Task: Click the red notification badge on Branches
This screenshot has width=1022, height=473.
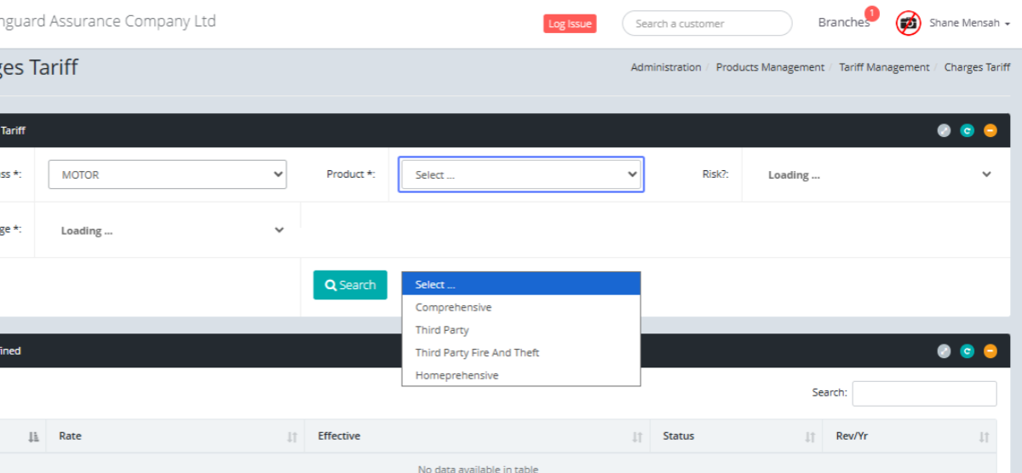Action: click(x=871, y=13)
